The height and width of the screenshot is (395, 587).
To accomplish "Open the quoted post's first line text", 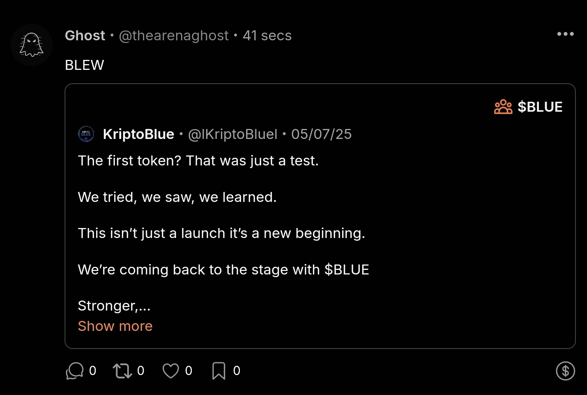I will 198,161.
